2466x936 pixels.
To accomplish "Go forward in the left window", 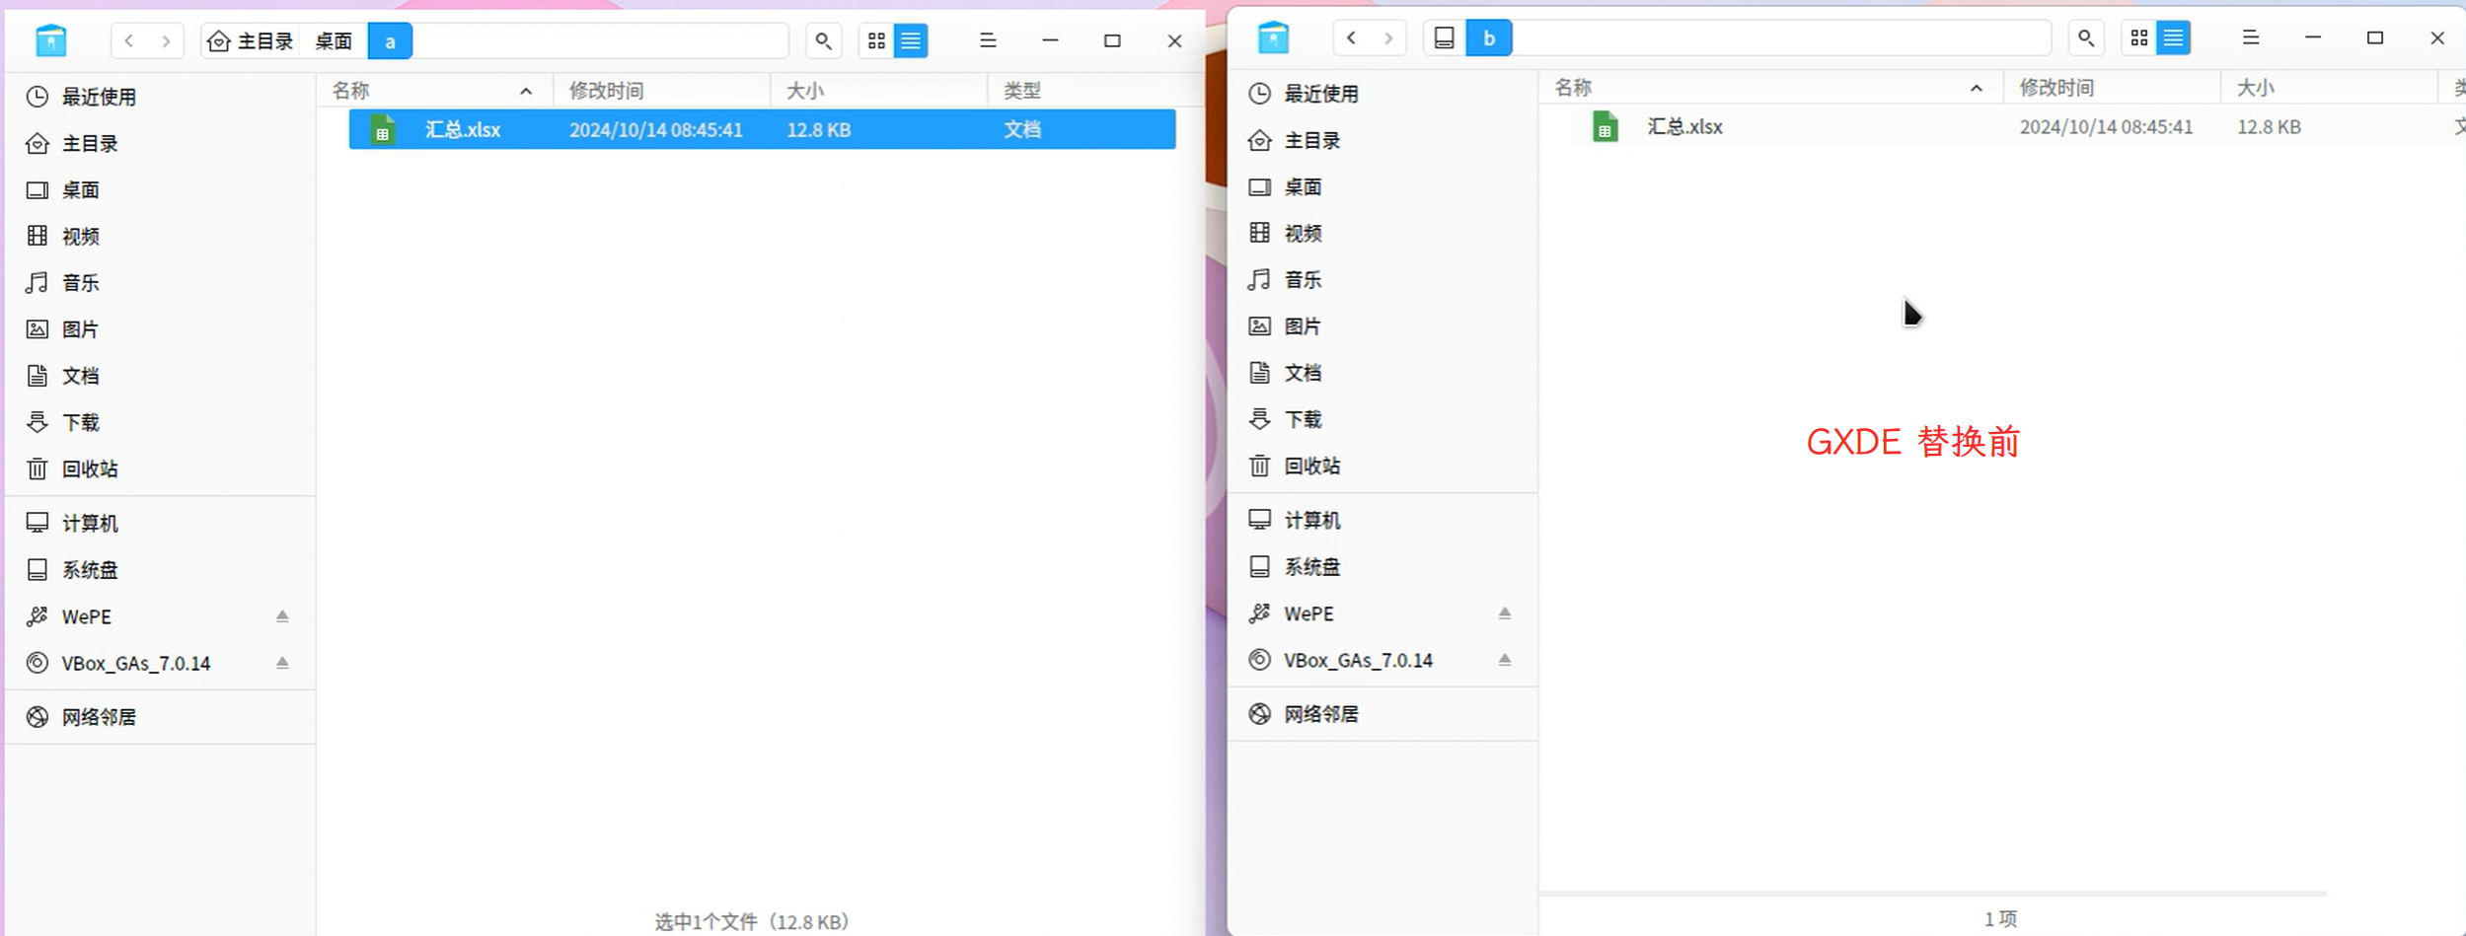I will tap(166, 40).
